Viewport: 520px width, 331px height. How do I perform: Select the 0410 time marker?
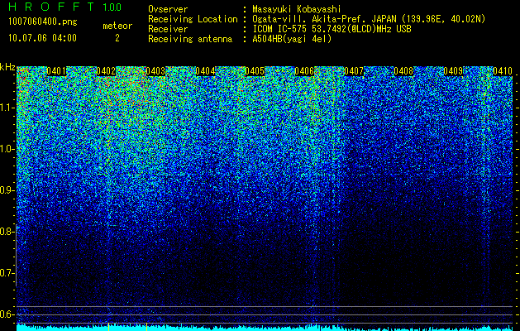pyautogui.click(x=503, y=71)
